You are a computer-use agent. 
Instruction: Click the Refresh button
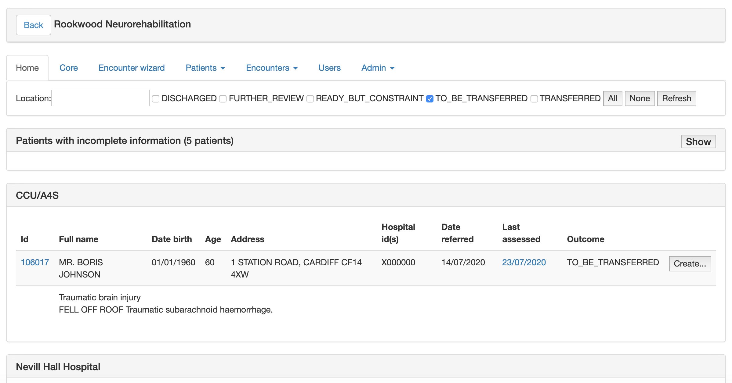(676, 98)
